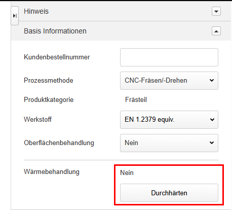
Task: Collapse the Basis Informationen section arrow
Action: tap(216, 31)
